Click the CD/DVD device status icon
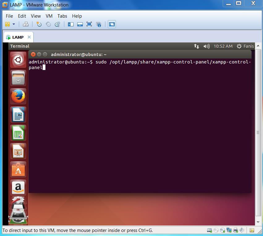Image resolution: width=263 pixels, height=236 pixels. (x=223, y=230)
